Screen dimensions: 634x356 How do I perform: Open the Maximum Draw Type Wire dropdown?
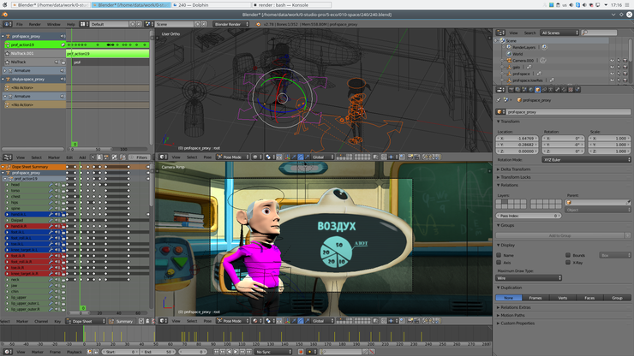tap(529, 278)
